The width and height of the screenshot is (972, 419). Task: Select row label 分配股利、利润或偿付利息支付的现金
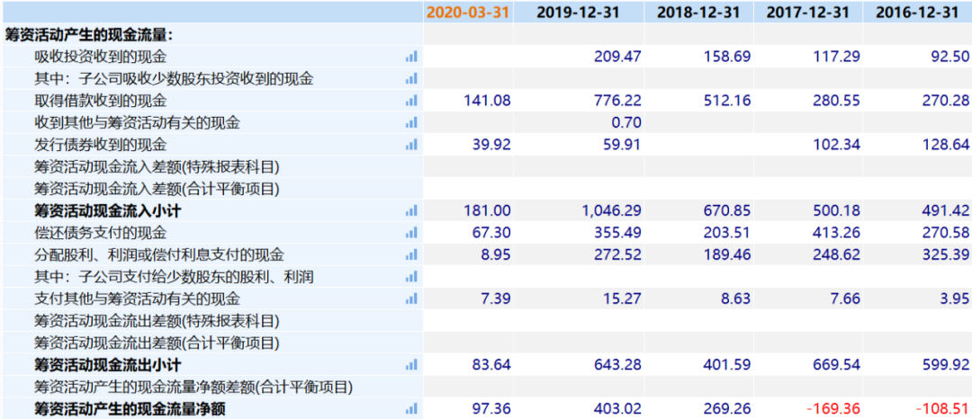tap(159, 255)
